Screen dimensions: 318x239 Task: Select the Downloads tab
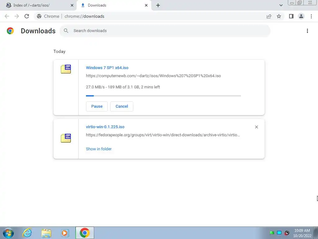coord(114,5)
